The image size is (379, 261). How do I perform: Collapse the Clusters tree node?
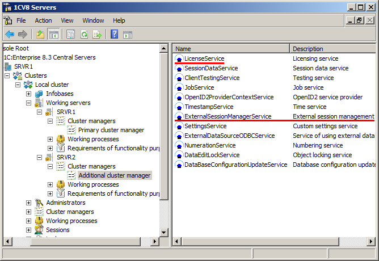tap(7, 75)
